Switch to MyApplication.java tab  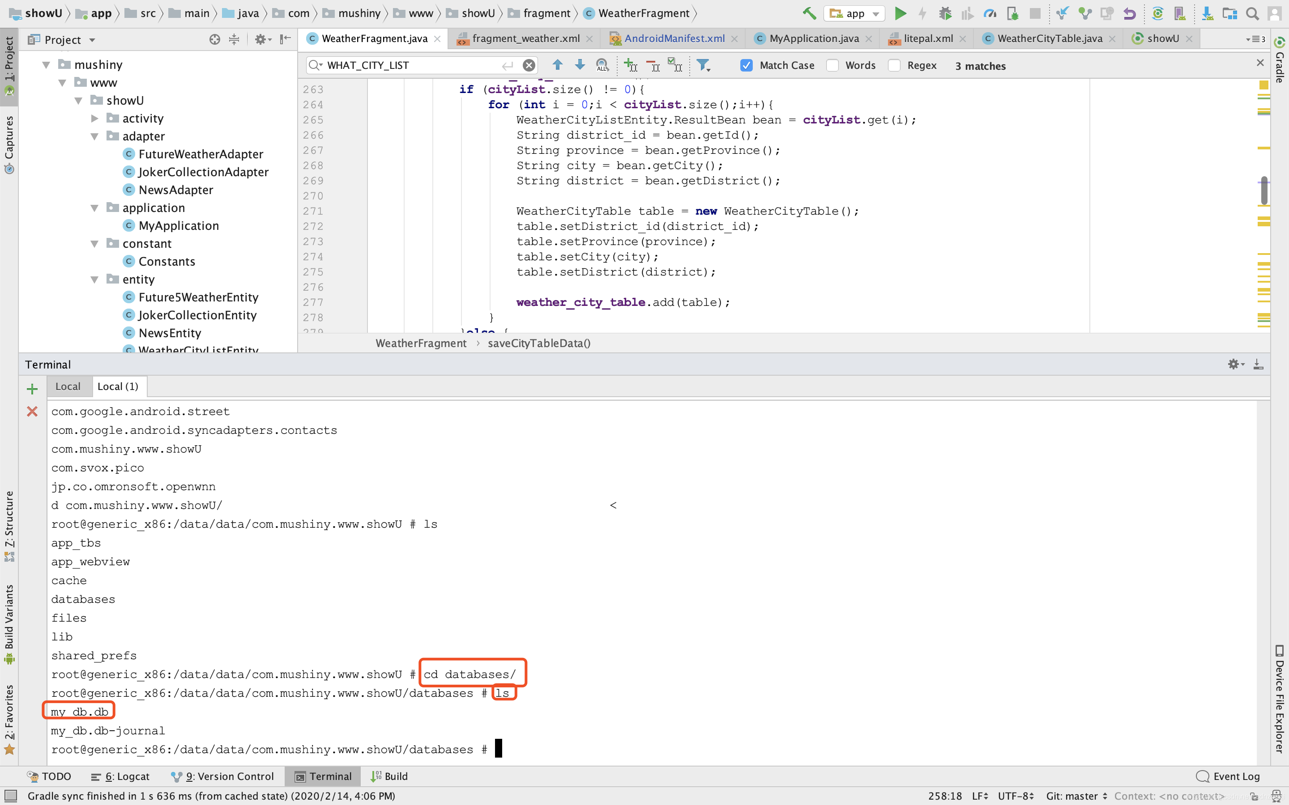point(813,38)
